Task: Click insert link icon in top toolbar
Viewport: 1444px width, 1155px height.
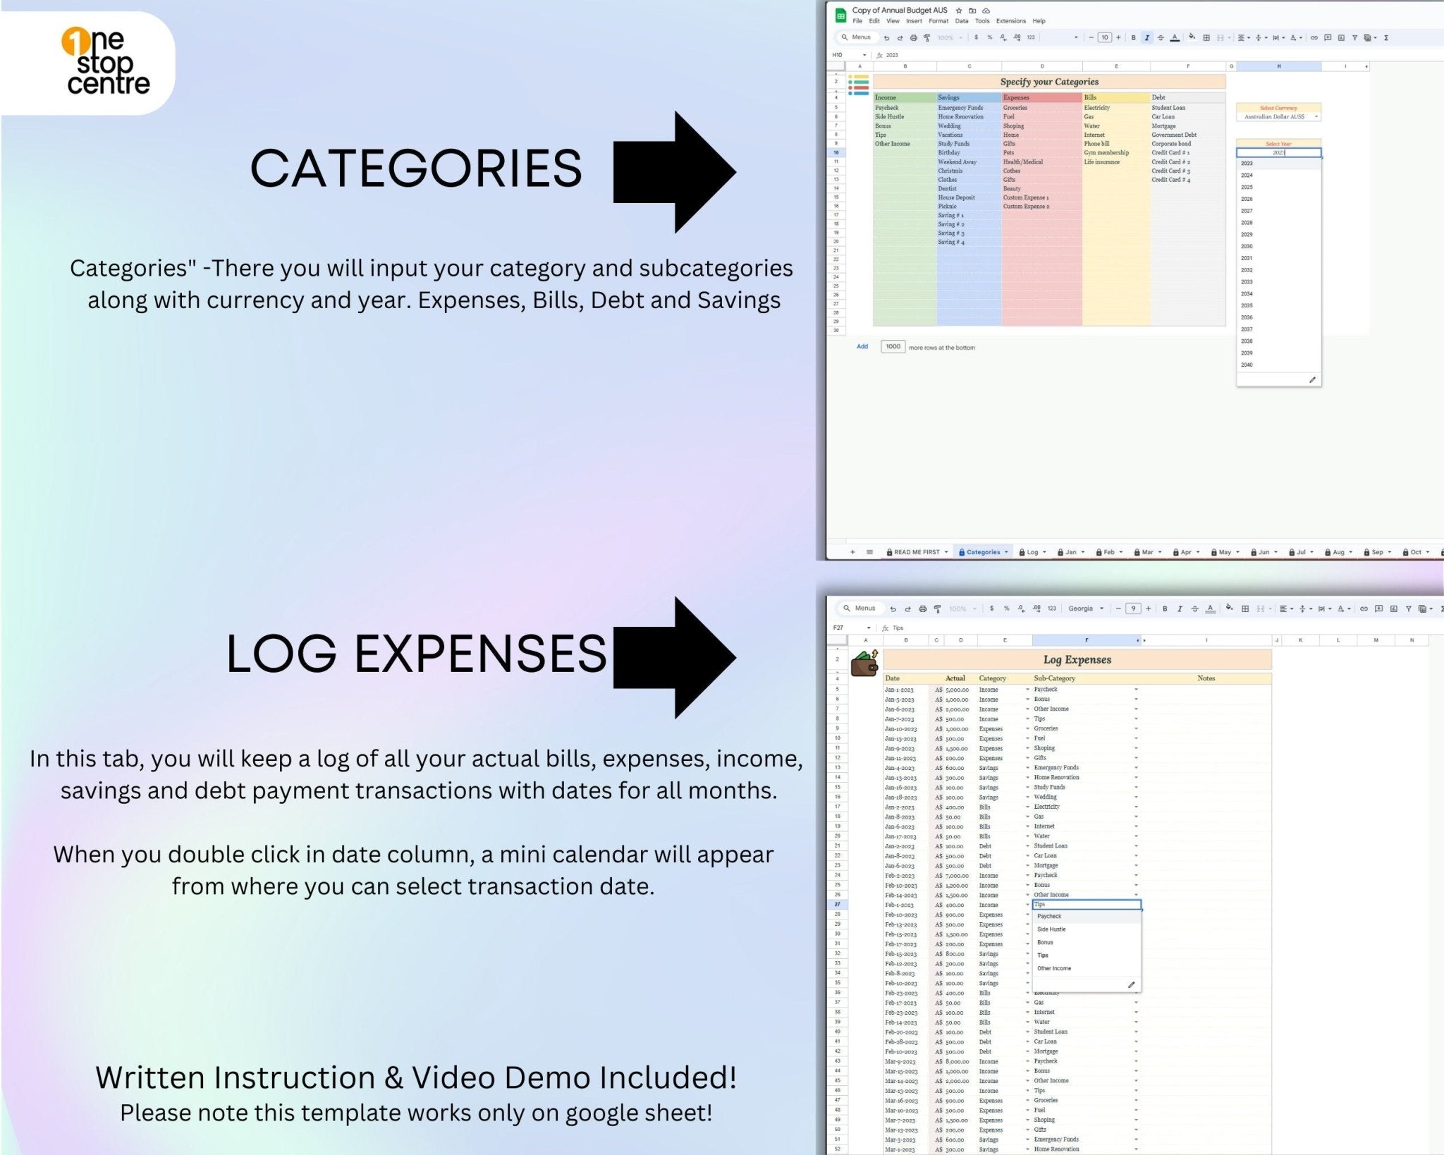Action: click(1314, 38)
